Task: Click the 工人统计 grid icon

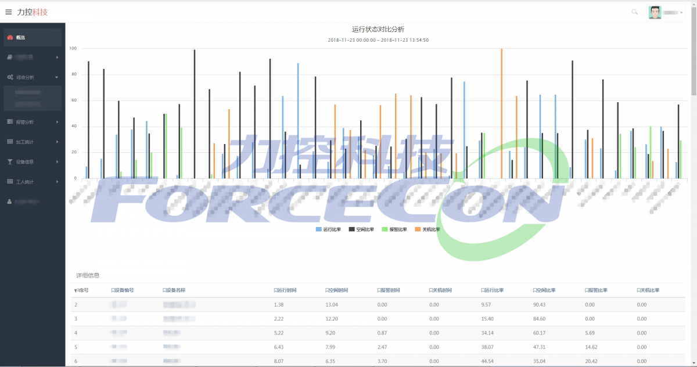Action: coord(10,182)
